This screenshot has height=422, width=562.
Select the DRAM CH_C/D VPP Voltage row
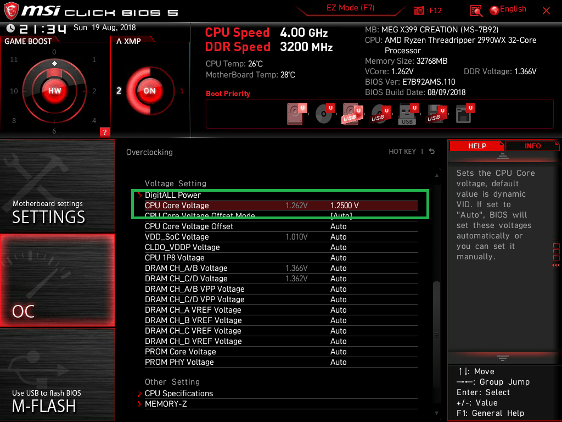[281, 299]
